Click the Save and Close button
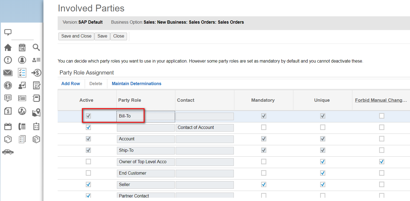 coord(76,36)
